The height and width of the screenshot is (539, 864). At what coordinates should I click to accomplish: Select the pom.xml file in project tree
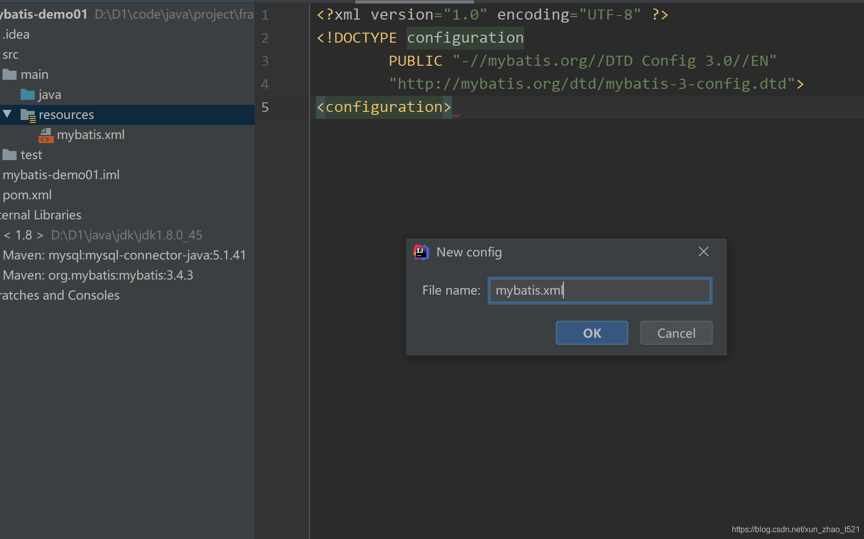27,195
